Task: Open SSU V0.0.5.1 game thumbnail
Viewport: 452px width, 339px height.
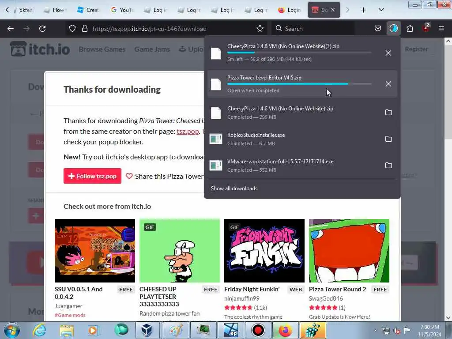Action: (95, 251)
